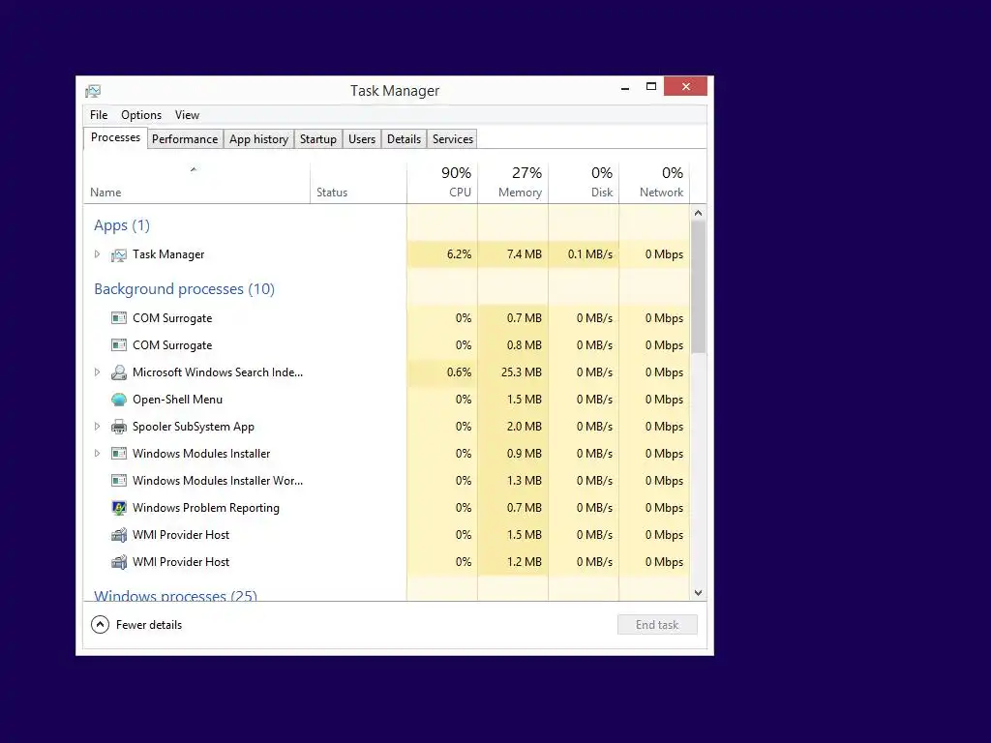Viewport: 991px width, 743px height.
Task: Click the Windows Problem Reporting icon
Action: (x=119, y=508)
